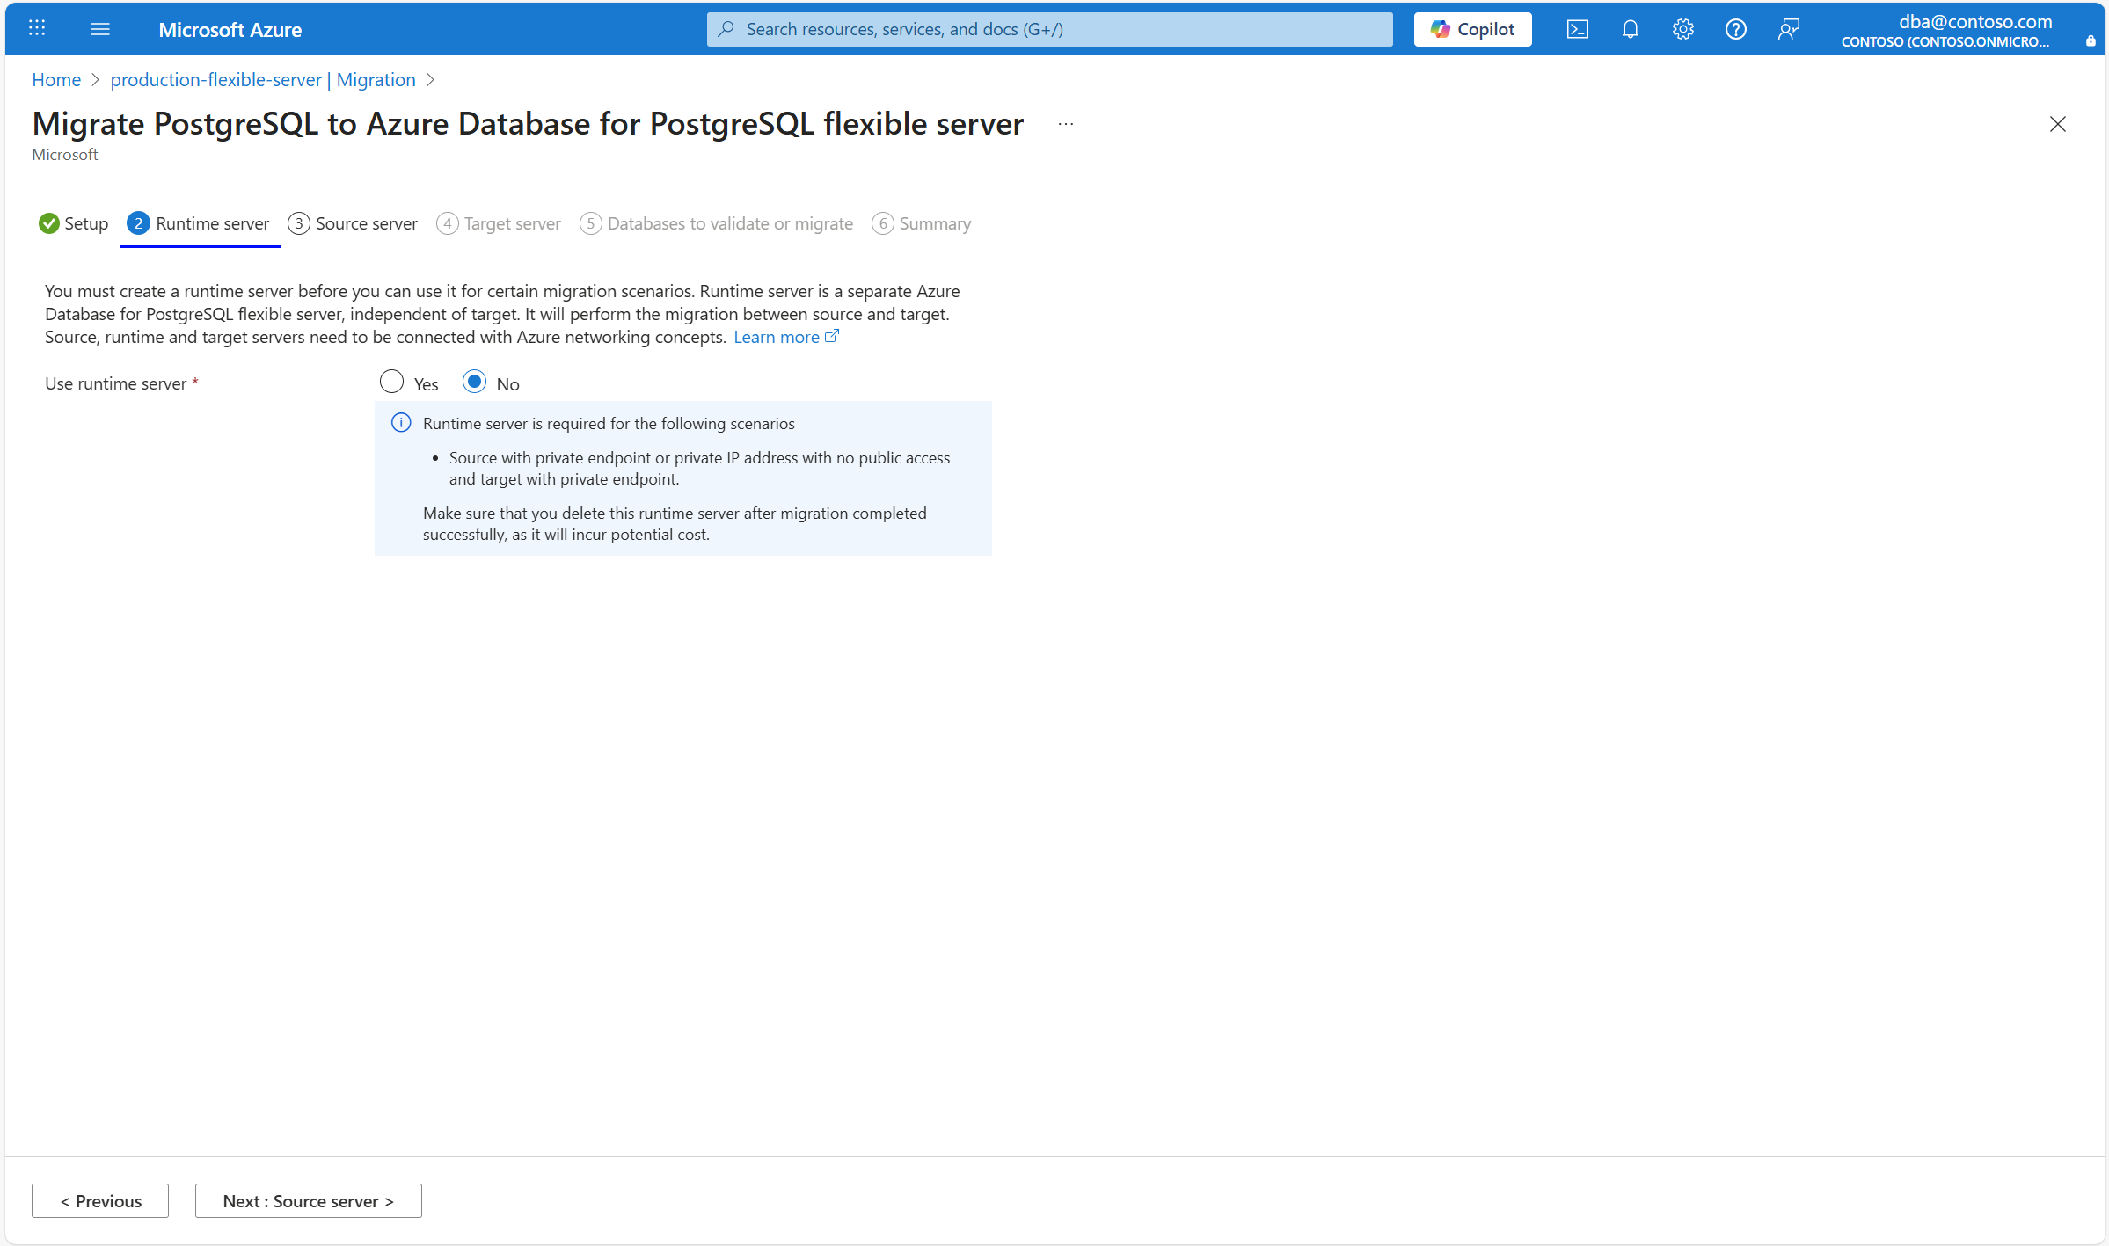Open the ellipsis more options menu
The height and width of the screenshot is (1246, 2109).
pyautogui.click(x=1066, y=124)
